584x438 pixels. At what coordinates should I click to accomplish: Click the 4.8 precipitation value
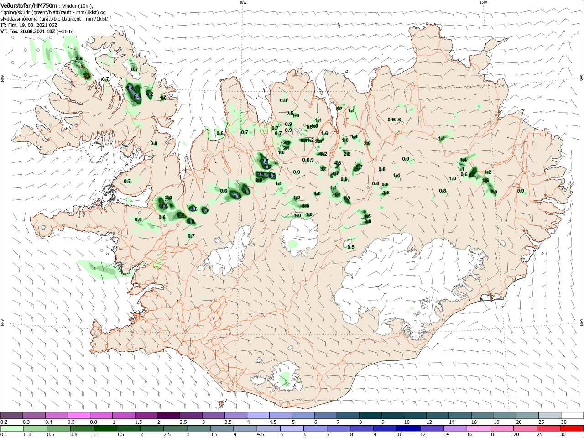[x=338, y=163]
